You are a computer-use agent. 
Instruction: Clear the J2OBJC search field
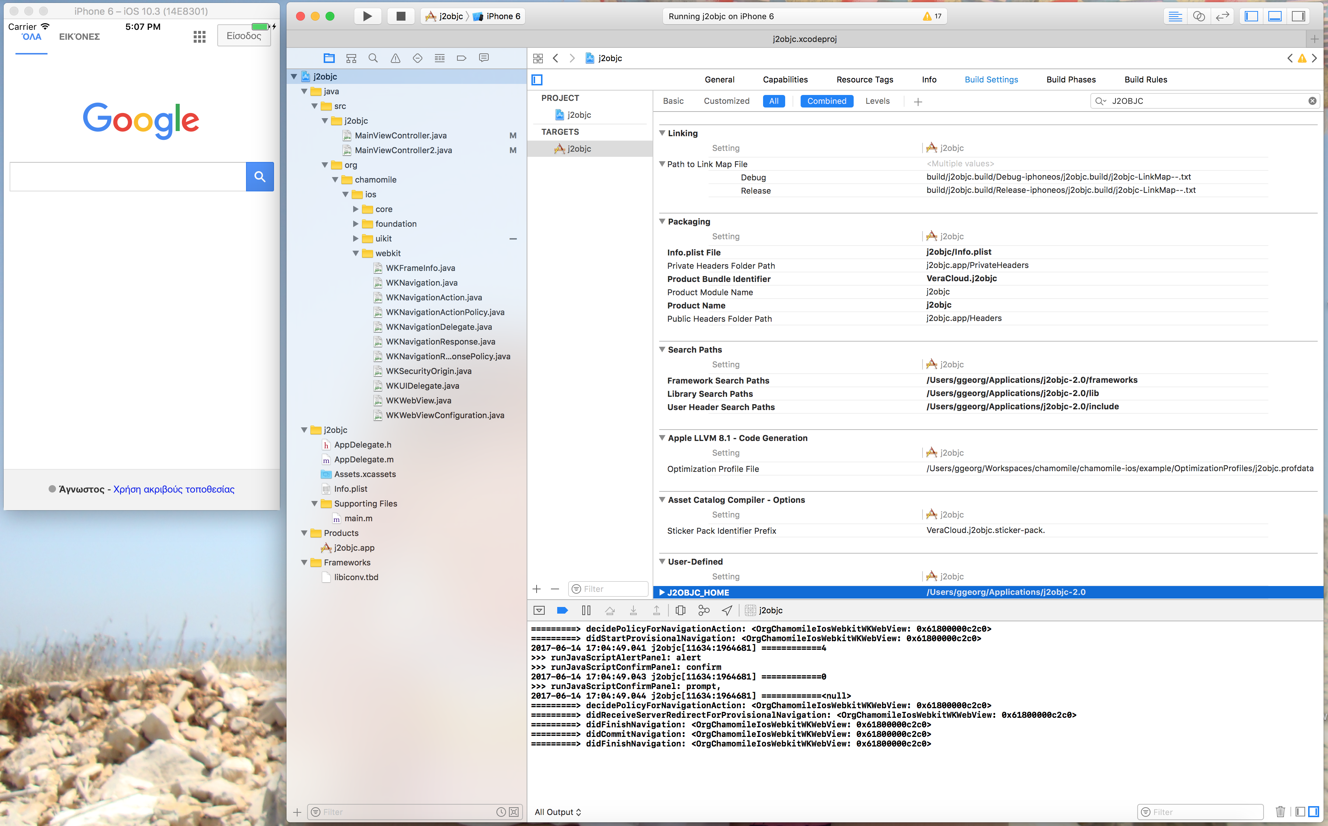coord(1312,101)
